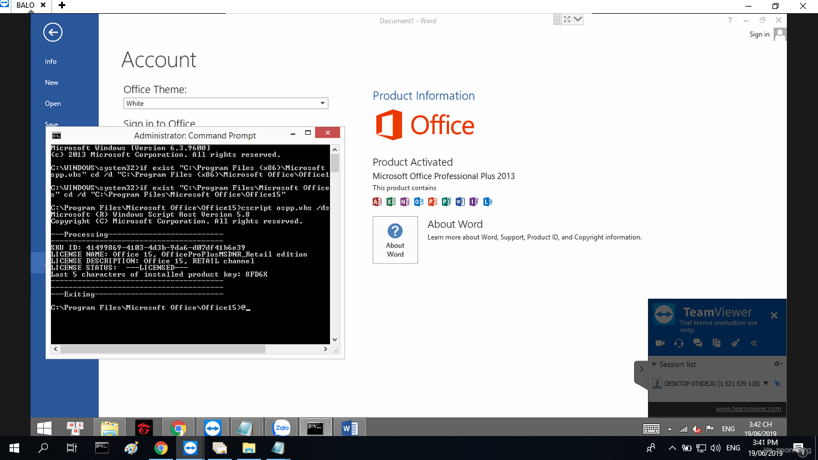Click the InfoPath icon under product contains
The height and width of the screenshot is (460, 818).
tap(474, 202)
